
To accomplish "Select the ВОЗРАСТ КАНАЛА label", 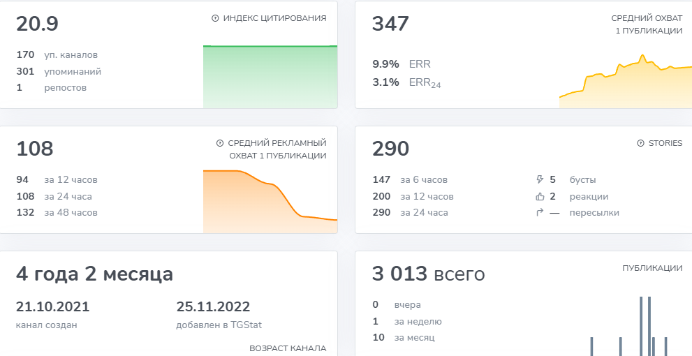I will tap(288, 348).
